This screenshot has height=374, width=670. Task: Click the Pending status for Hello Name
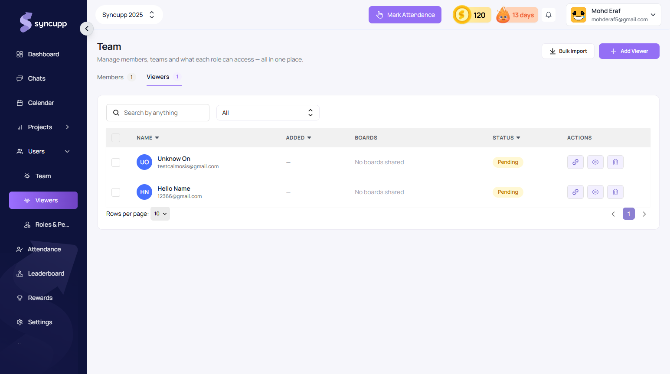(508, 192)
